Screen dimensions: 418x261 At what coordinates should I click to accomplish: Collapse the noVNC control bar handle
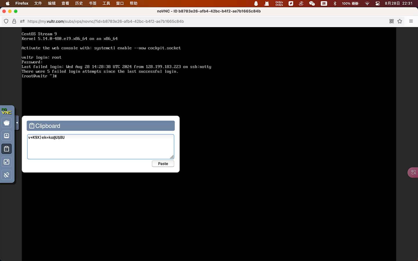[17, 123]
